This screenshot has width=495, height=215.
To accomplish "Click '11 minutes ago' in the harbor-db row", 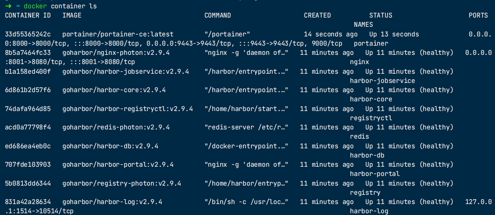I will pos(327,146).
